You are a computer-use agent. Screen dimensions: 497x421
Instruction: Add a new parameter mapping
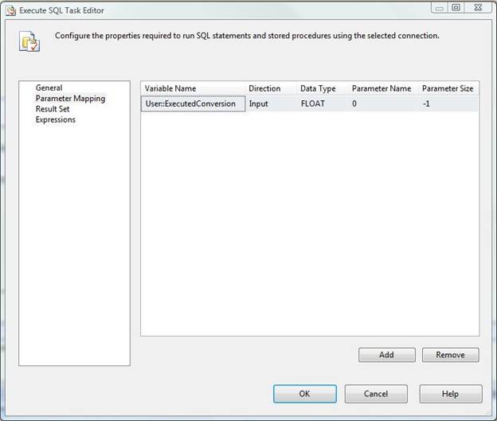386,354
